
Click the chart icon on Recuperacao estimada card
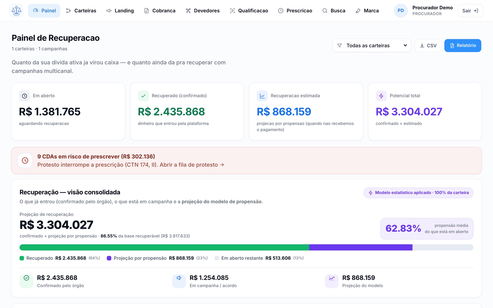[x=262, y=96]
